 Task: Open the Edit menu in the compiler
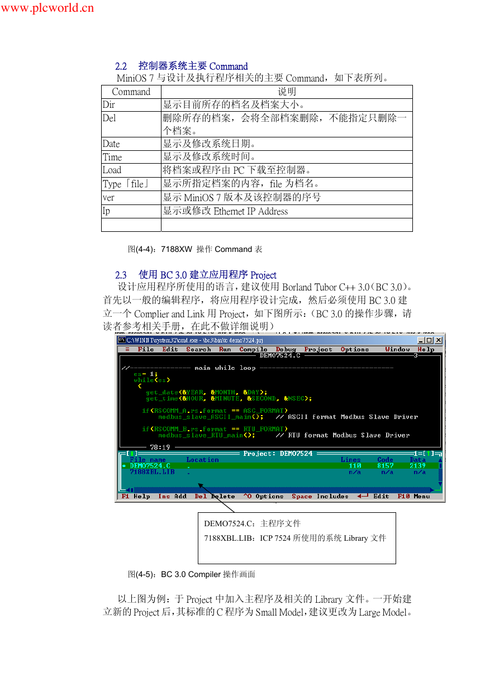170,349
